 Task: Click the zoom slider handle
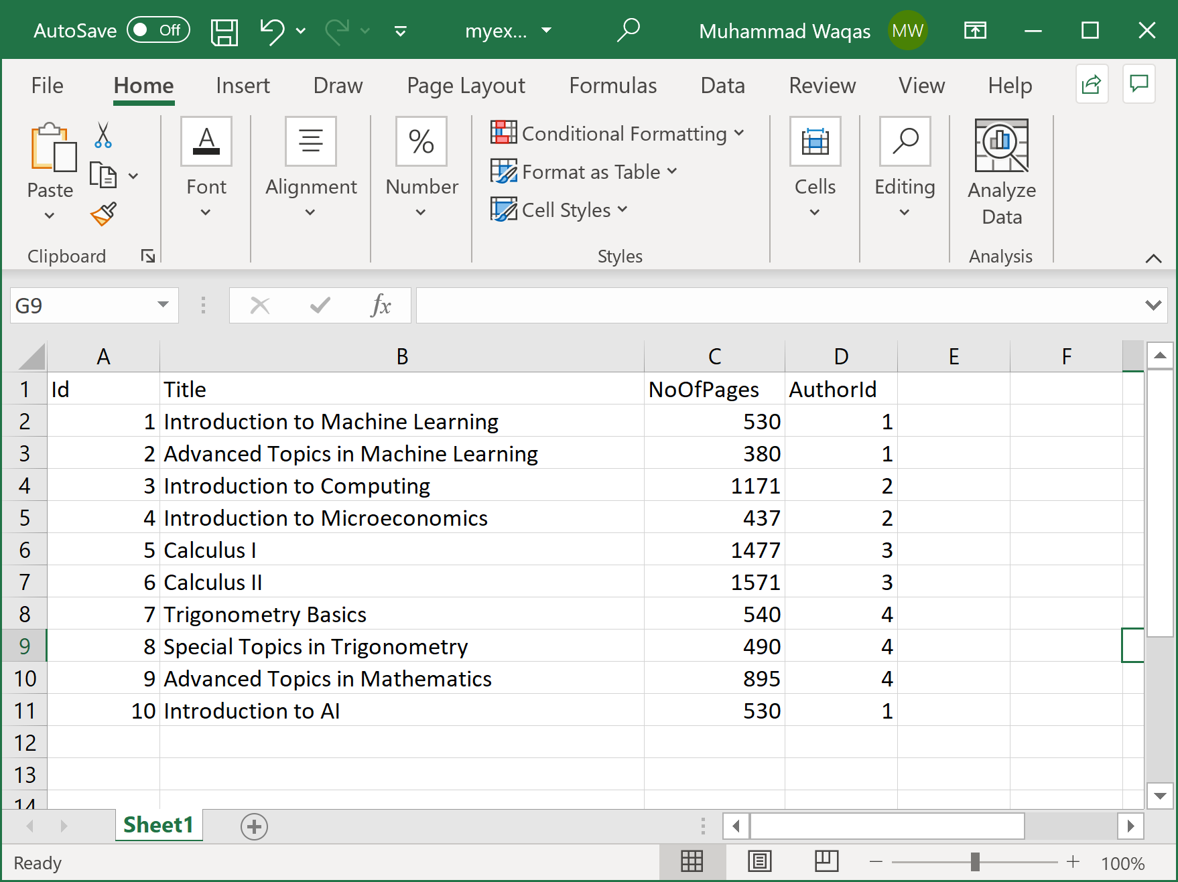975,862
